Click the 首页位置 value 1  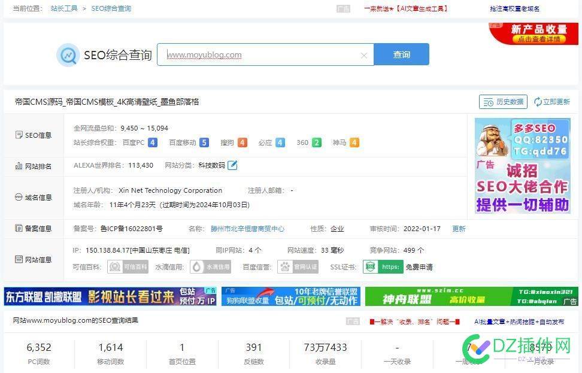(182, 347)
